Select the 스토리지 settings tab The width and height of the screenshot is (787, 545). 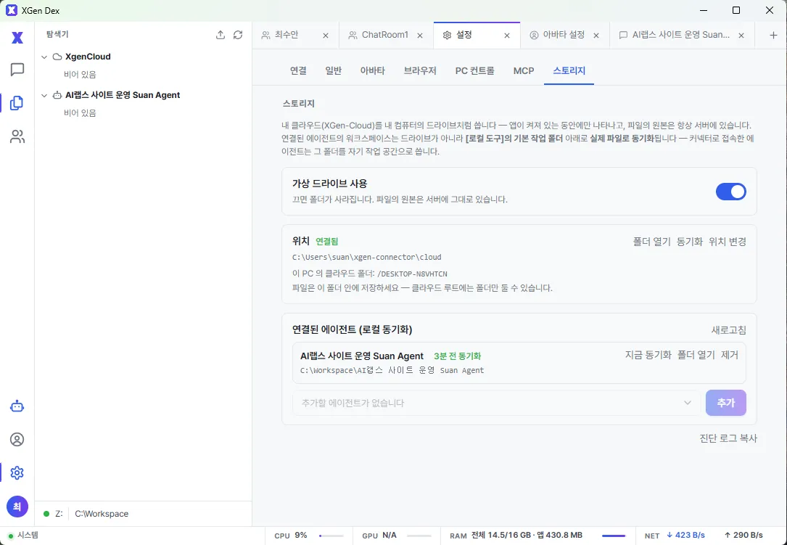click(569, 71)
